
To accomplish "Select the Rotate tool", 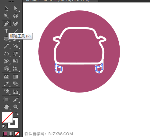I will pyautogui.click(x=6, y=54).
